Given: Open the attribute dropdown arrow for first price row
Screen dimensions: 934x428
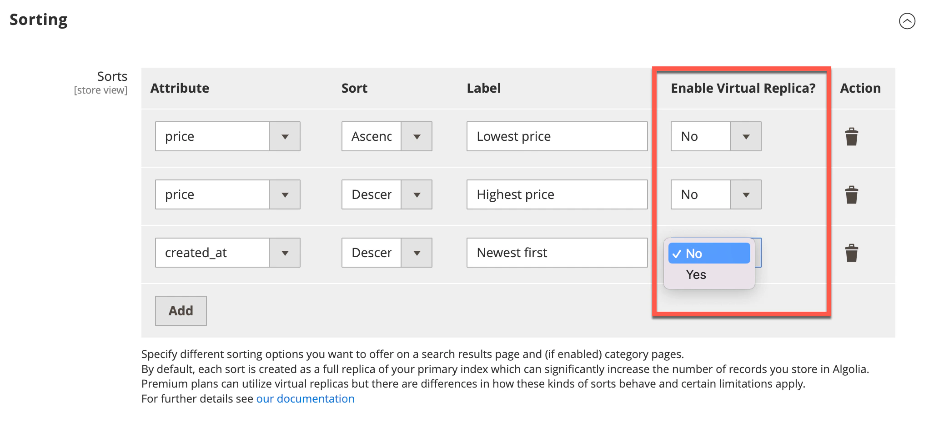Looking at the screenshot, I should tap(285, 136).
